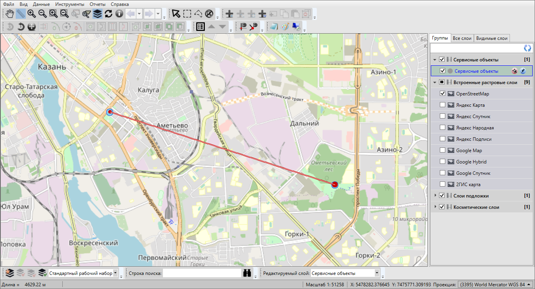Uncheck the OpenStreetMap layer checkbox
The width and height of the screenshot is (535, 289).
442,94
